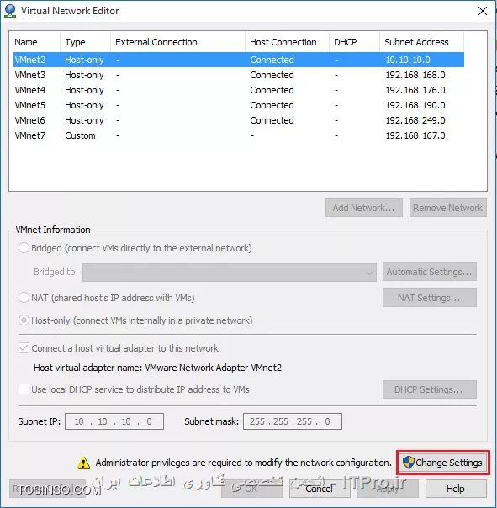
Task: Close the Virtual Network Editor window
Action: click(483, 11)
